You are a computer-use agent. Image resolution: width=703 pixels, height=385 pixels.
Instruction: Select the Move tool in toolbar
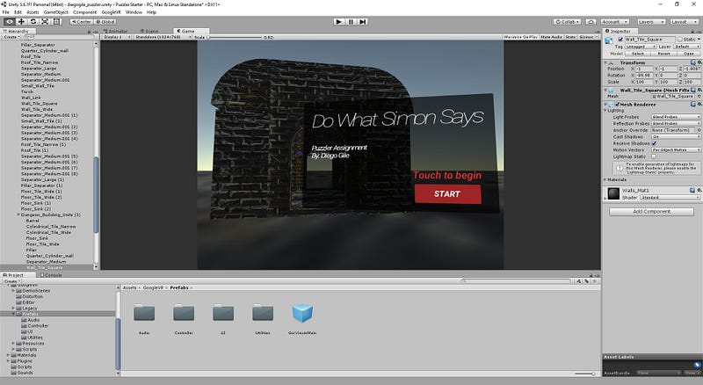21,22
